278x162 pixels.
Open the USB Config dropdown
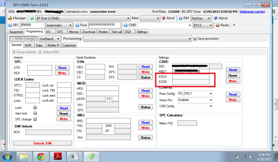(x=195, y=106)
